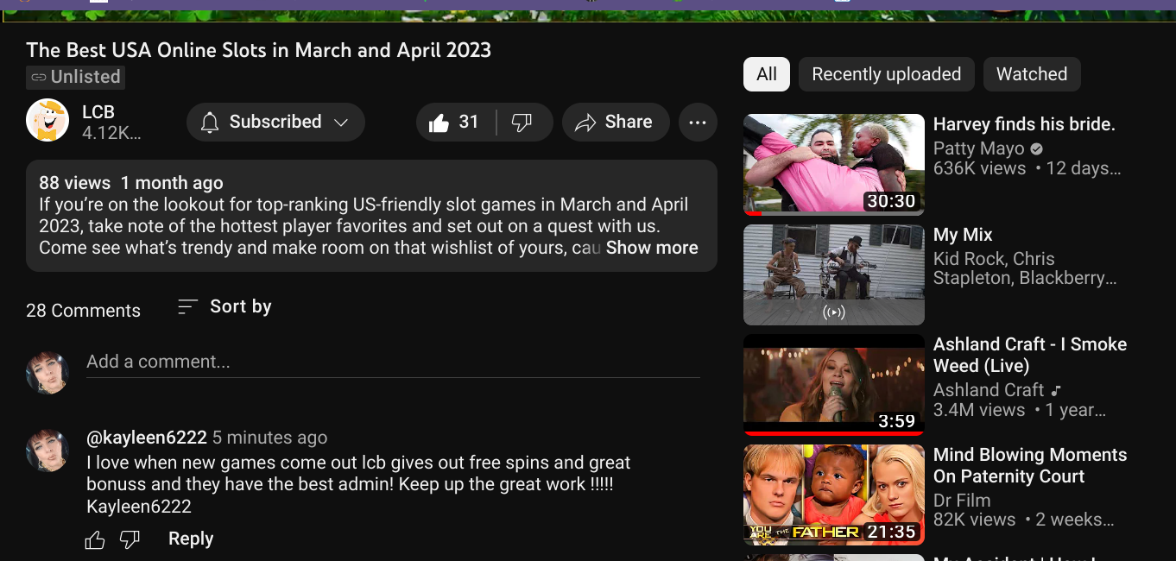The image size is (1176, 561).
Task: Click the 28 Comments count
Action: [x=83, y=311]
